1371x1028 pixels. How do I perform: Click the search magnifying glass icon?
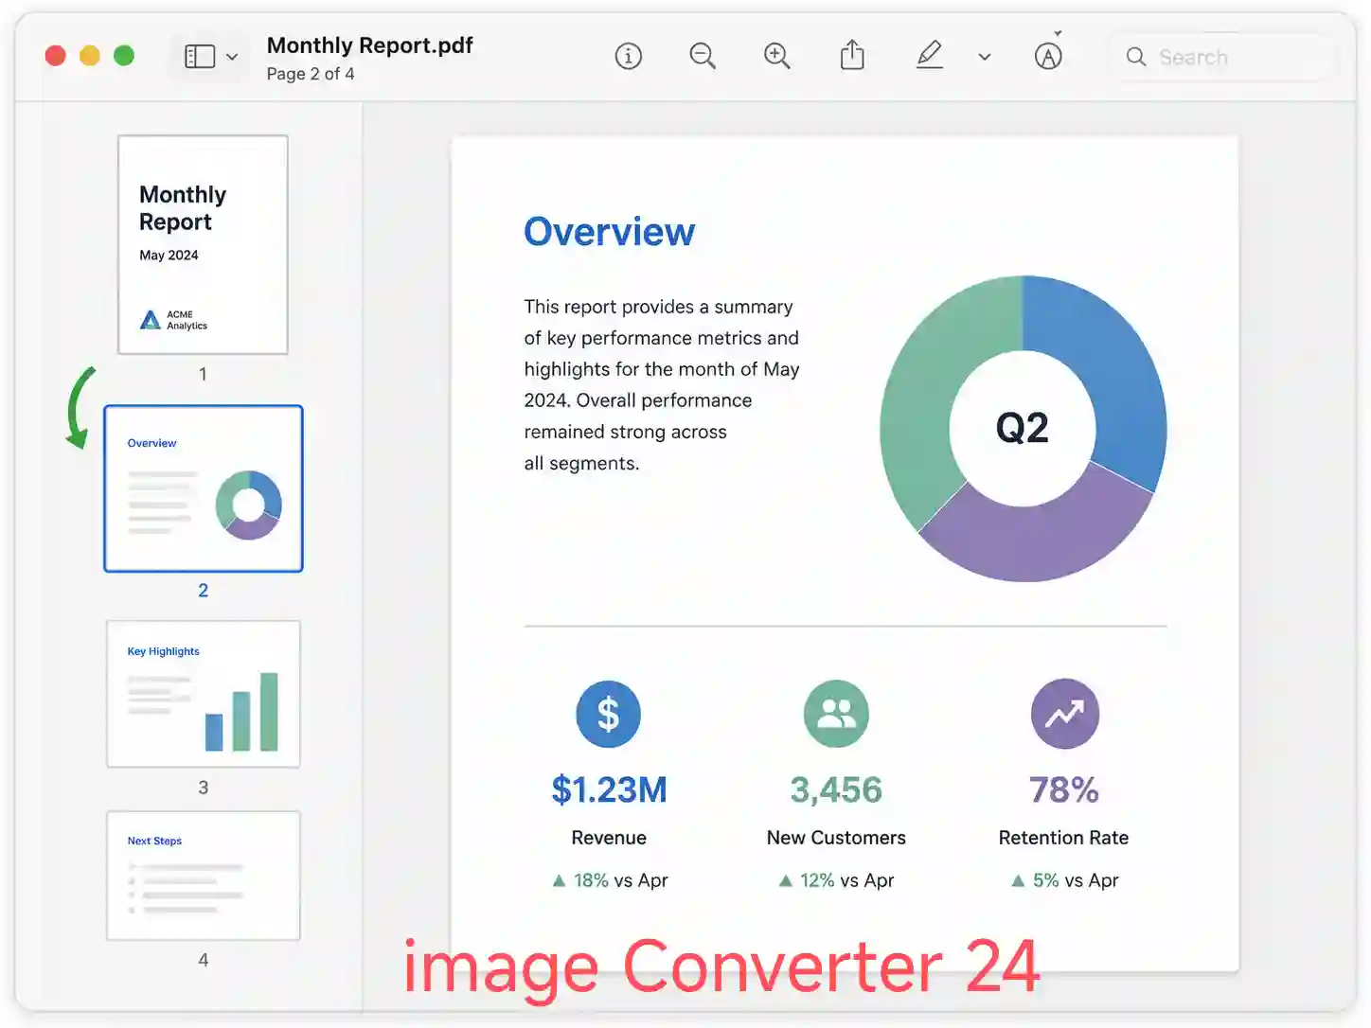1136,57
